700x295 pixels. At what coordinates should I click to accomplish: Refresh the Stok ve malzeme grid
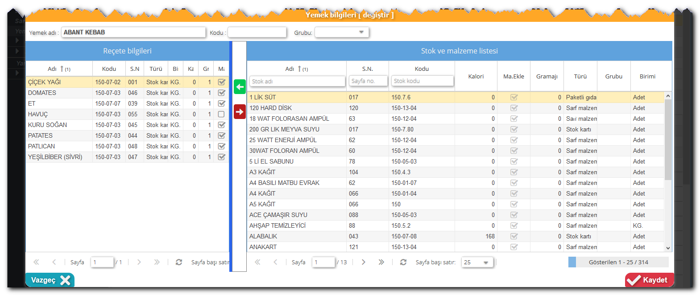[403, 262]
